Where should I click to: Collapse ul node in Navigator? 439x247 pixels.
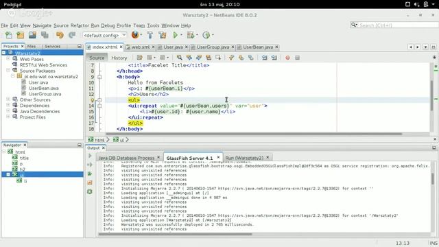point(8,174)
